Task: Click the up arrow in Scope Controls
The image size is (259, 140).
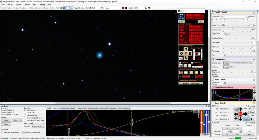Action: [241, 109]
